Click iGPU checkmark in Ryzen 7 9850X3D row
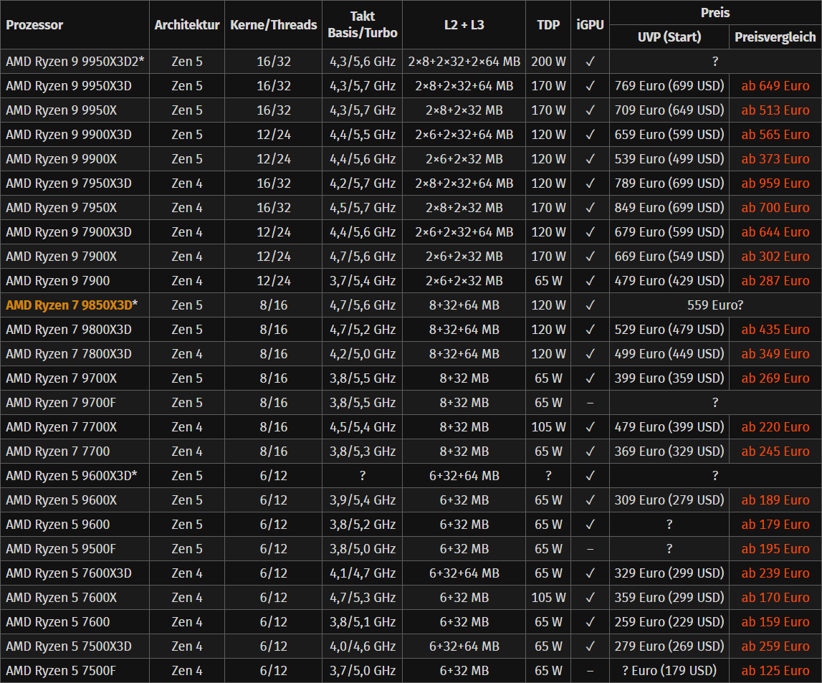 (590, 305)
